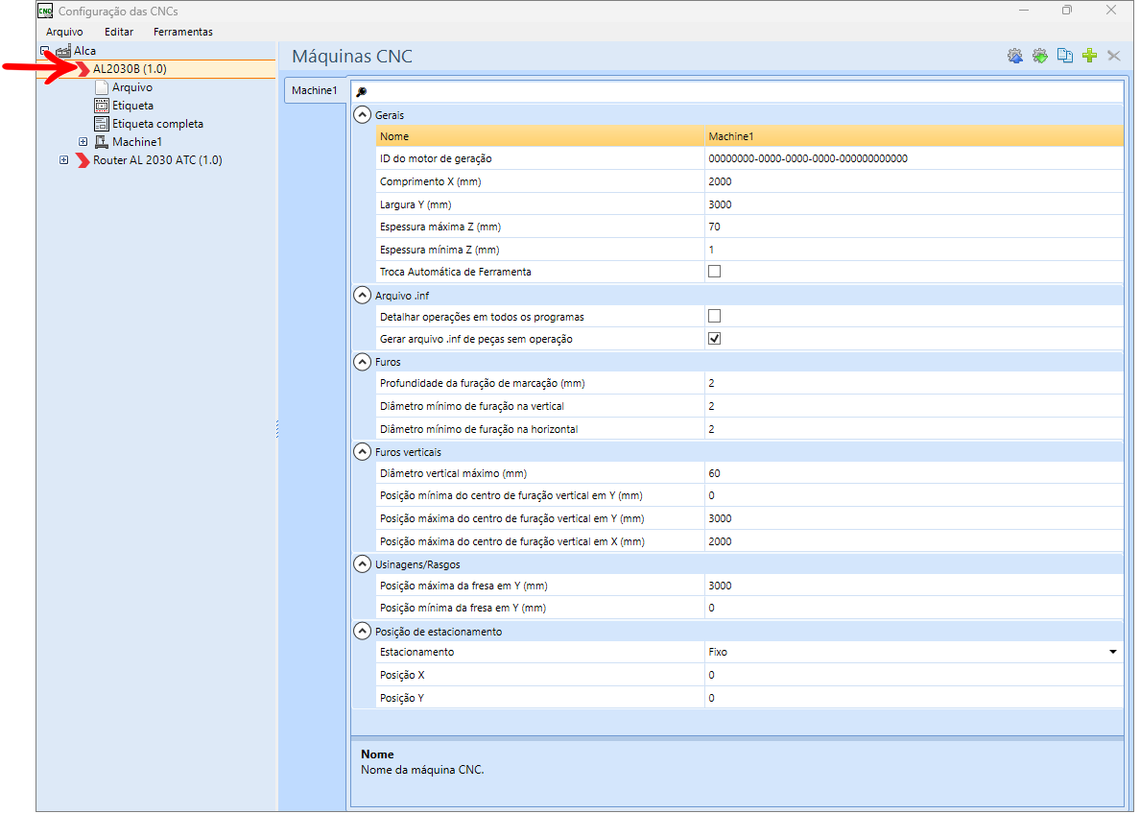
Task: Restore the Configuração das CNCs window size
Action: click(x=1066, y=11)
